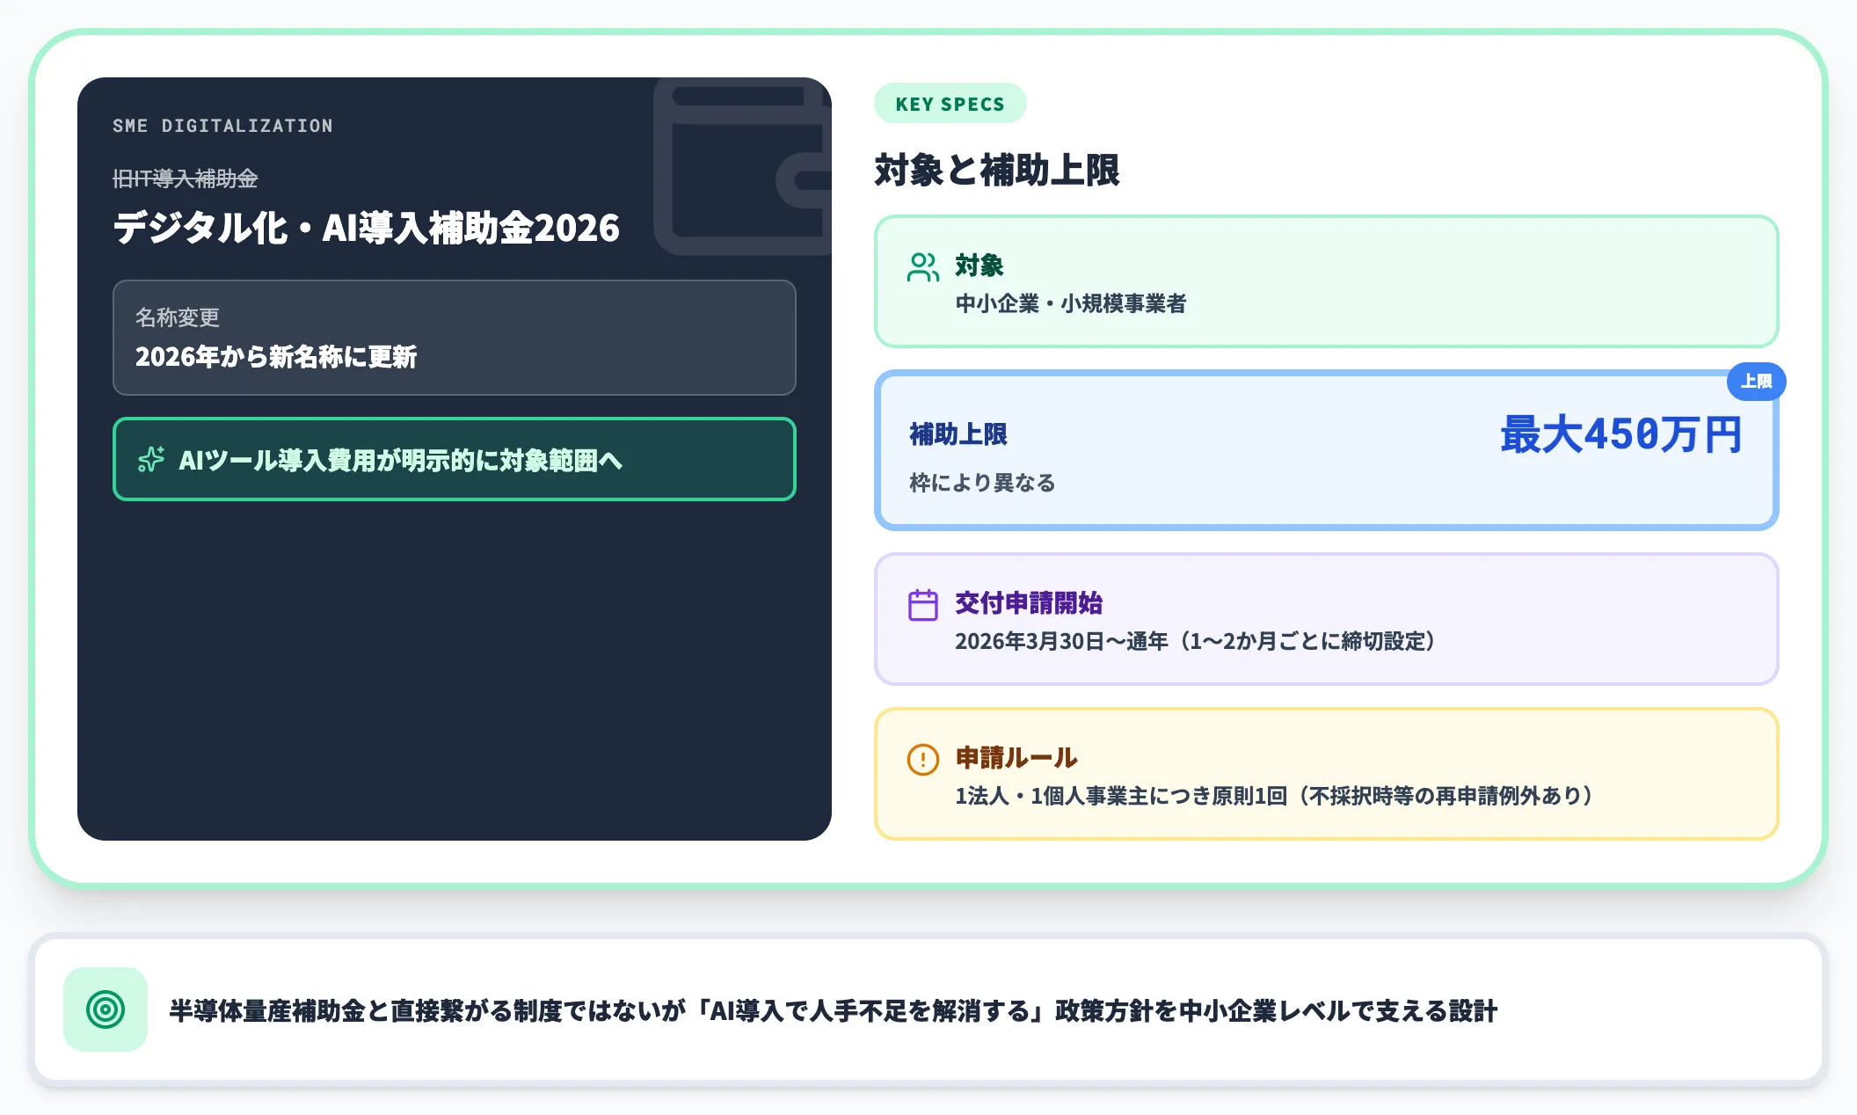
Task: Click the 申請ルール heading text
Action: pos(1016,758)
